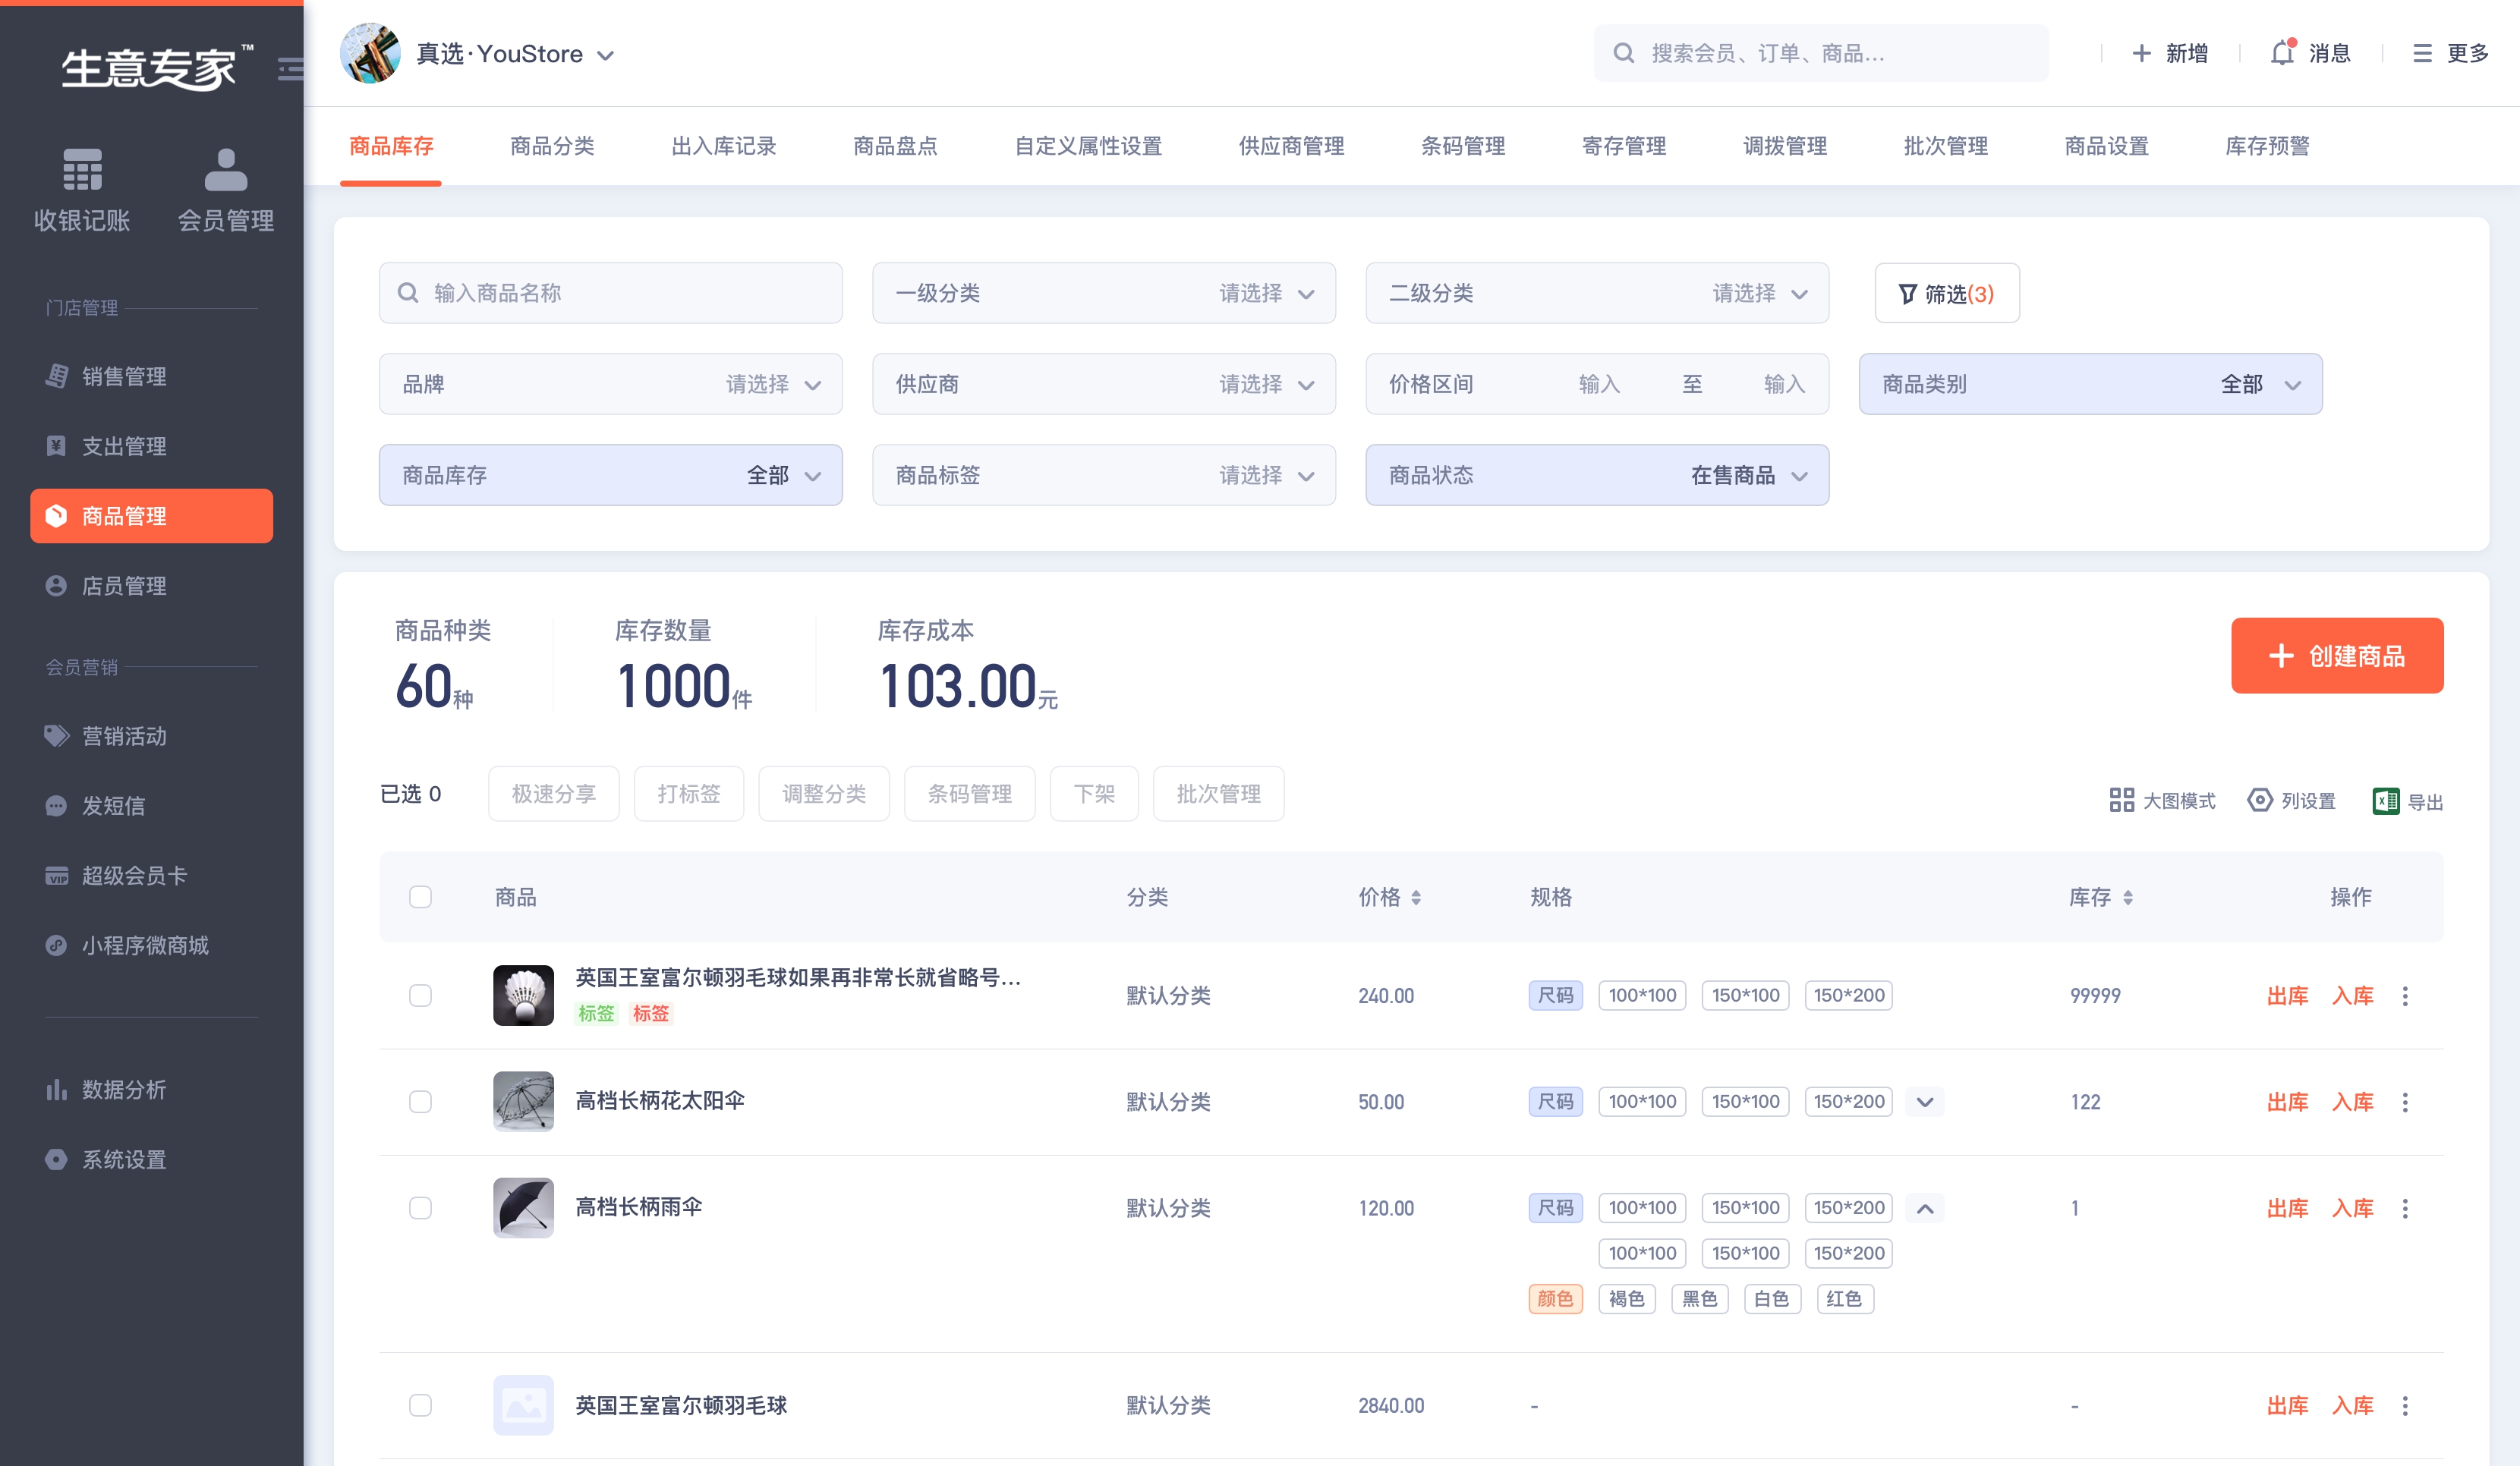Click the 筛选 filter funnel icon

pos(1907,293)
